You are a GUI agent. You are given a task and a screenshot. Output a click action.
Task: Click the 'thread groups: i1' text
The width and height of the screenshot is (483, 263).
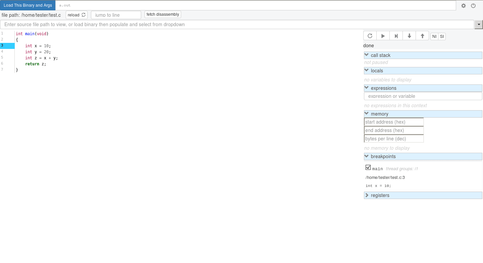pyautogui.click(x=402, y=169)
